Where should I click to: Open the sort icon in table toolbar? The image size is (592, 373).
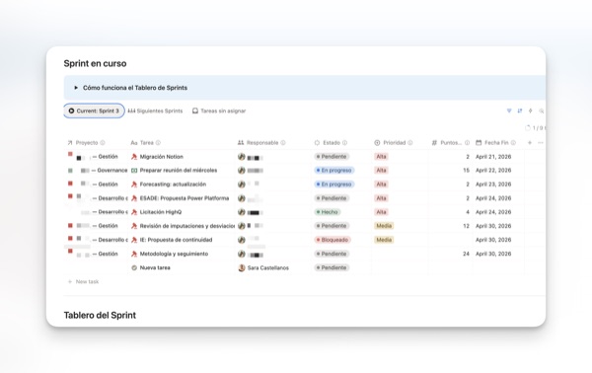520,111
